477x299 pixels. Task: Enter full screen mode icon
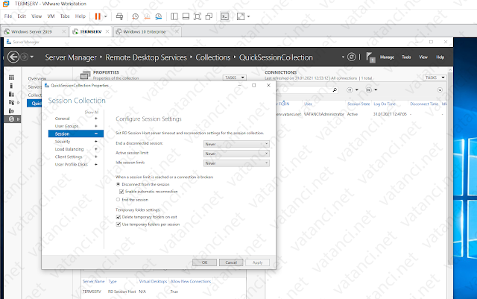198,16
